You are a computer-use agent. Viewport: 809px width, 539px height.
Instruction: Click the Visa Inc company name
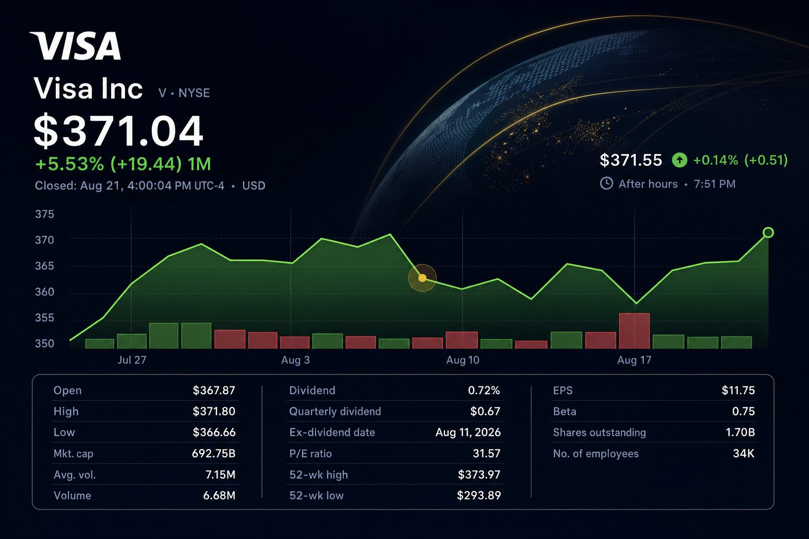pos(88,88)
